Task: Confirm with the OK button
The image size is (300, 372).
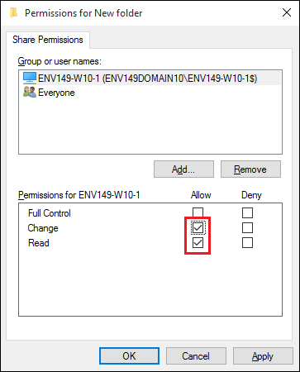Action: [129, 356]
